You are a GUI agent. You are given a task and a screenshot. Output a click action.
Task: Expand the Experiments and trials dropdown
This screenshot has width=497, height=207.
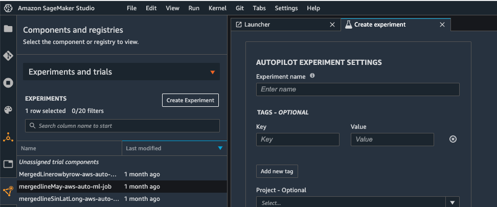point(121,72)
